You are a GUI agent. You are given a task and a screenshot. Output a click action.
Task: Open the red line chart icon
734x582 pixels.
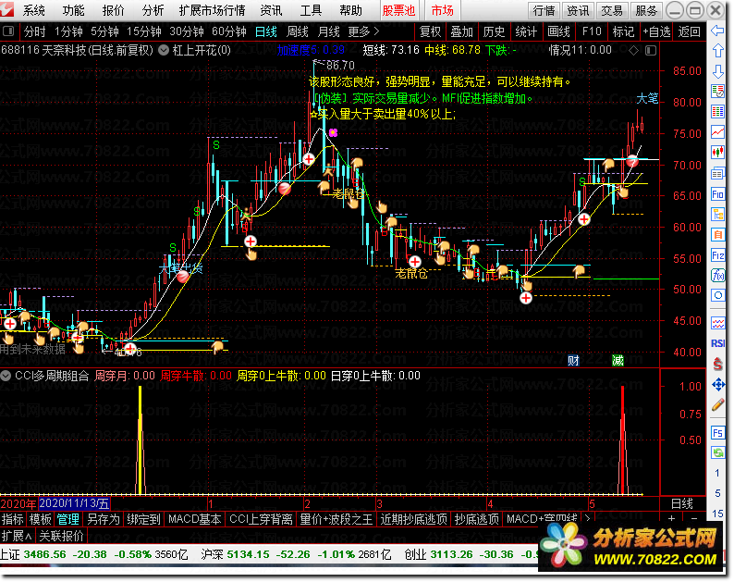click(x=717, y=132)
